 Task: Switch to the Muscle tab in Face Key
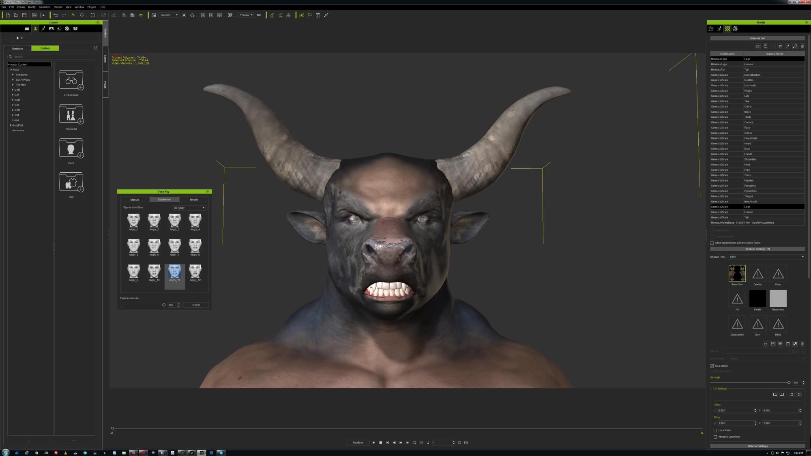135,199
